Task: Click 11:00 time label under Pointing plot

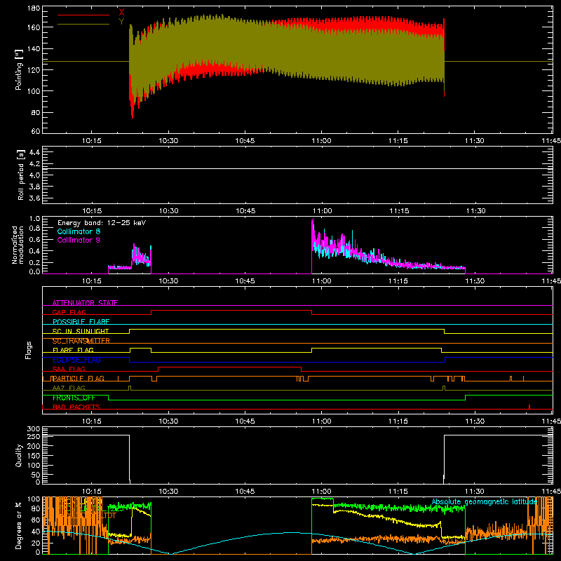Action: pos(321,141)
